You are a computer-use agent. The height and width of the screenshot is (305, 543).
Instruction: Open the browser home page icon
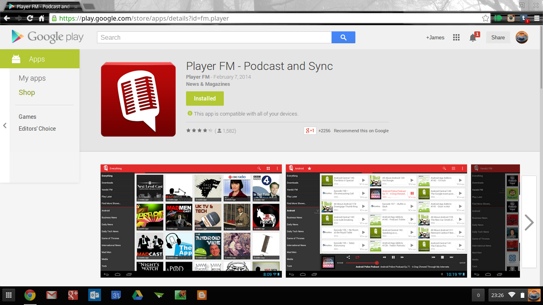pos(41,18)
